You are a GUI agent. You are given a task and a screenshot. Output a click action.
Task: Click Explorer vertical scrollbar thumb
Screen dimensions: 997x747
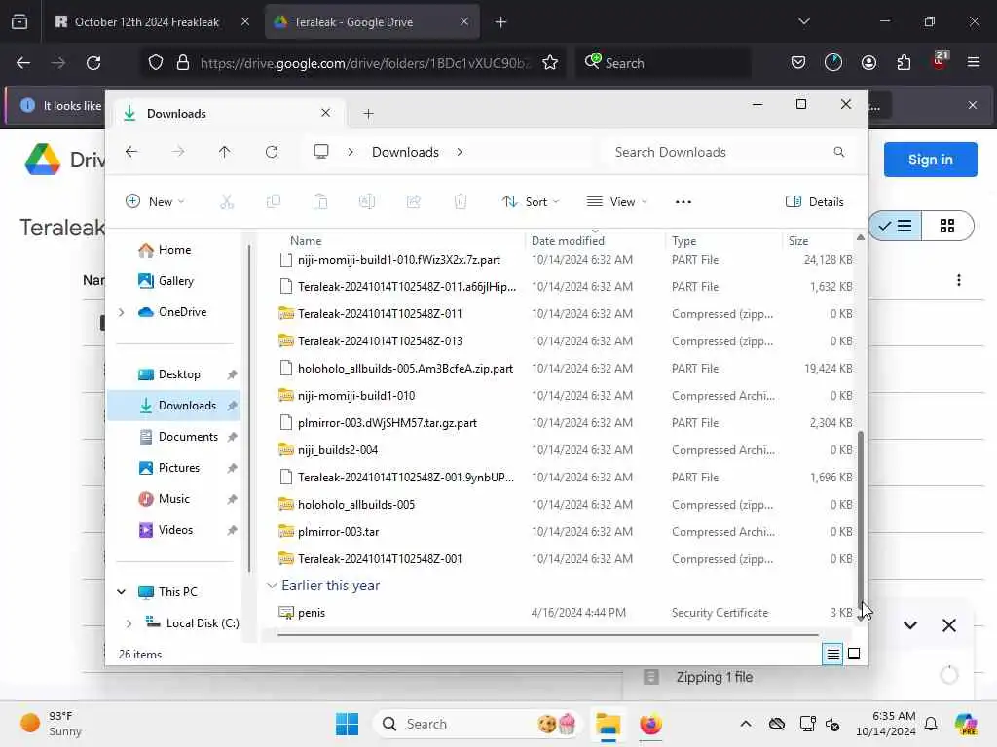click(861, 524)
